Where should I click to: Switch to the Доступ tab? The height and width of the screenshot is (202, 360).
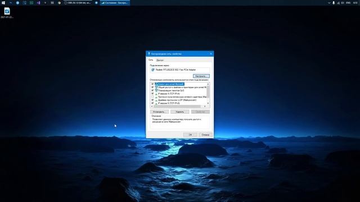(x=160, y=60)
